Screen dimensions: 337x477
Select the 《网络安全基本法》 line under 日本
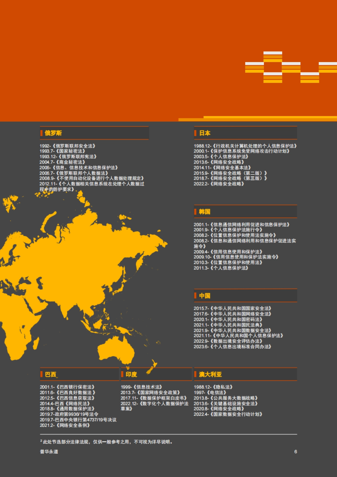tap(222, 168)
